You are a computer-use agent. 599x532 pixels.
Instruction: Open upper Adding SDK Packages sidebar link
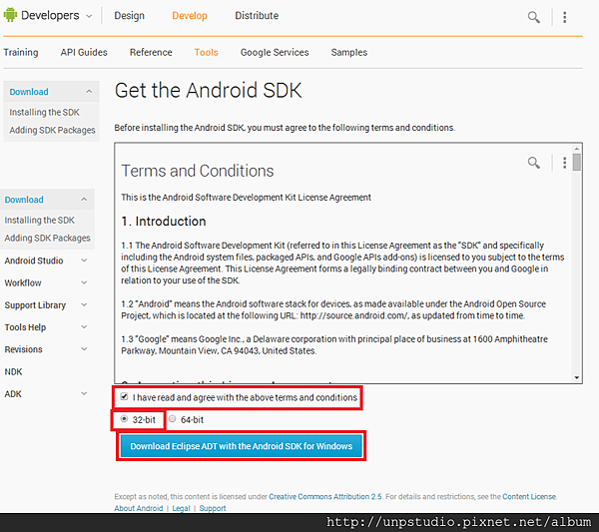click(52, 130)
